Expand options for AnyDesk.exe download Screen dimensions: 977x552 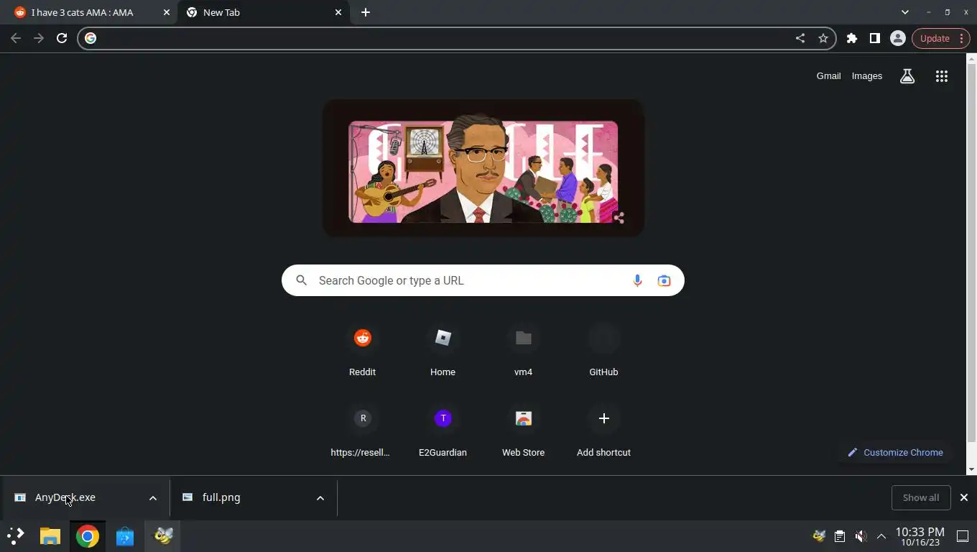pyautogui.click(x=153, y=498)
